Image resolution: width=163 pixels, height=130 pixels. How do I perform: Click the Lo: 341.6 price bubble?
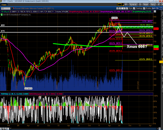tap(28, 89)
